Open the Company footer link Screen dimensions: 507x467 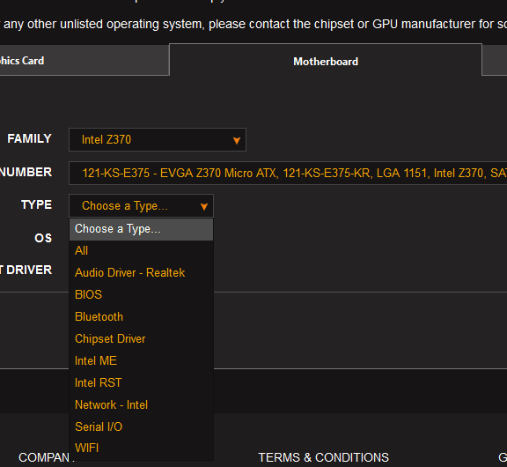[44, 457]
